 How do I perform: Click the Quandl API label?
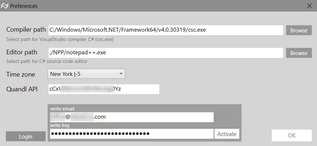click(22, 89)
